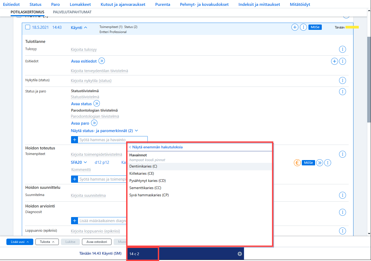Open the Suunnitelma row's three-dot menu
Viewport: 371px width, 261px height.
click(343, 195)
